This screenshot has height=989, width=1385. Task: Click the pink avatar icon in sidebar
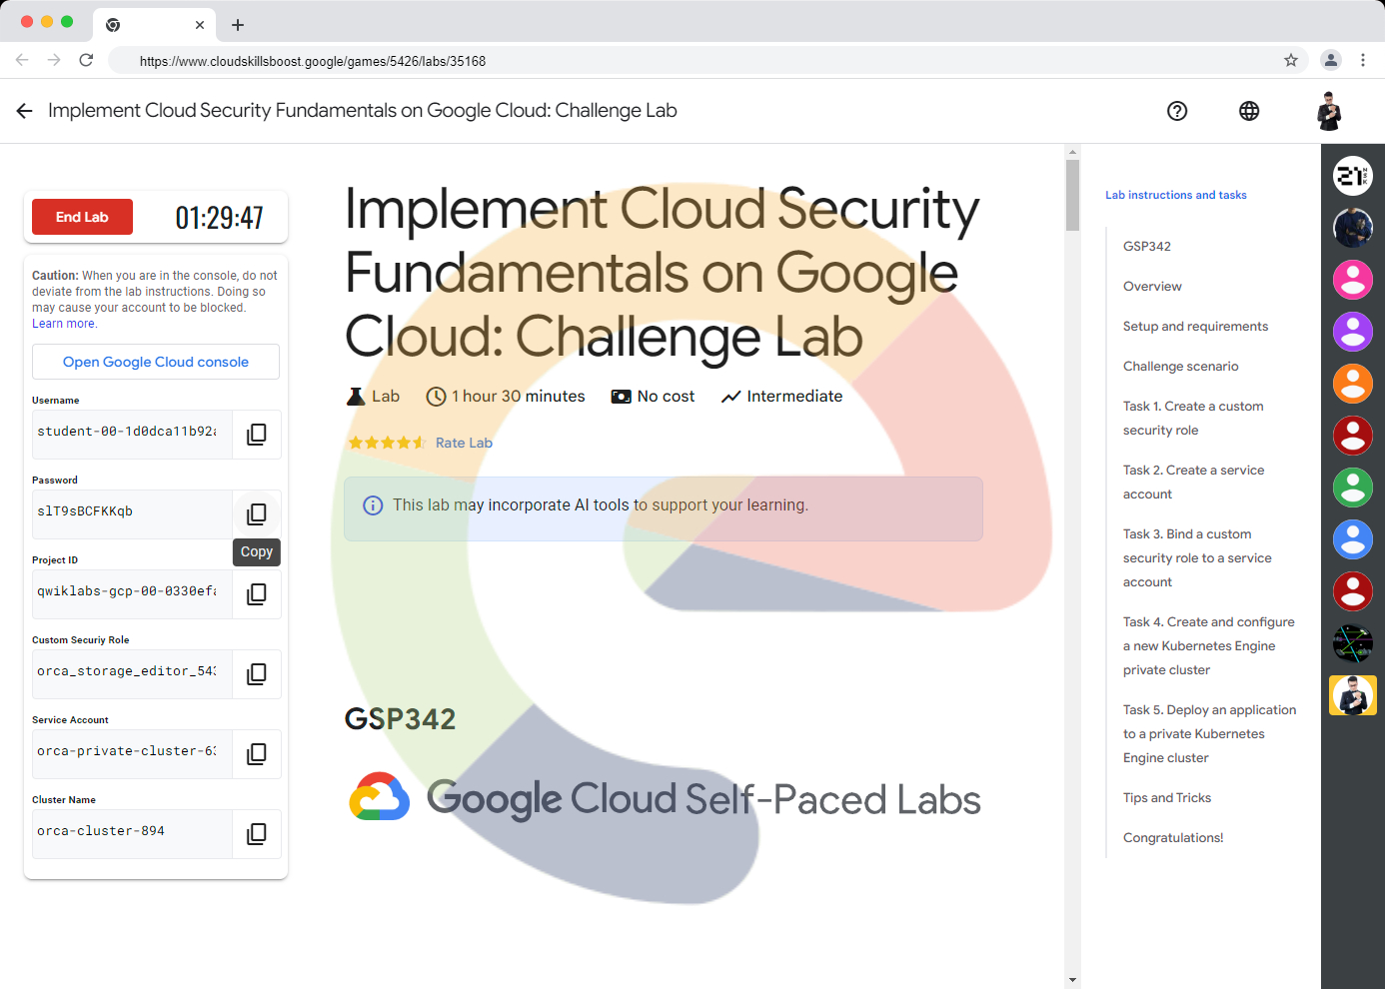click(x=1353, y=280)
